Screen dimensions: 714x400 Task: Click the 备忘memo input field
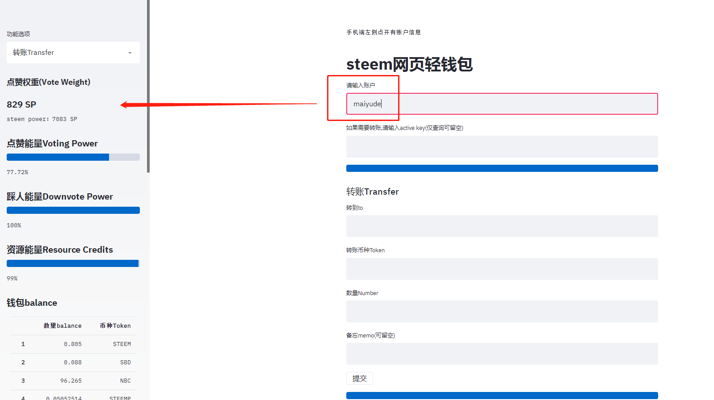(x=502, y=354)
